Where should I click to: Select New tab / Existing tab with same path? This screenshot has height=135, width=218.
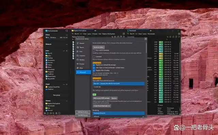[x=119, y=83]
